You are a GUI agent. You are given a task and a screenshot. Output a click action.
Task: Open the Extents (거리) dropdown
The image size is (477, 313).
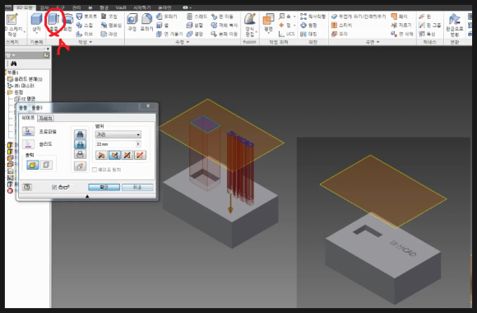click(118, 134)
